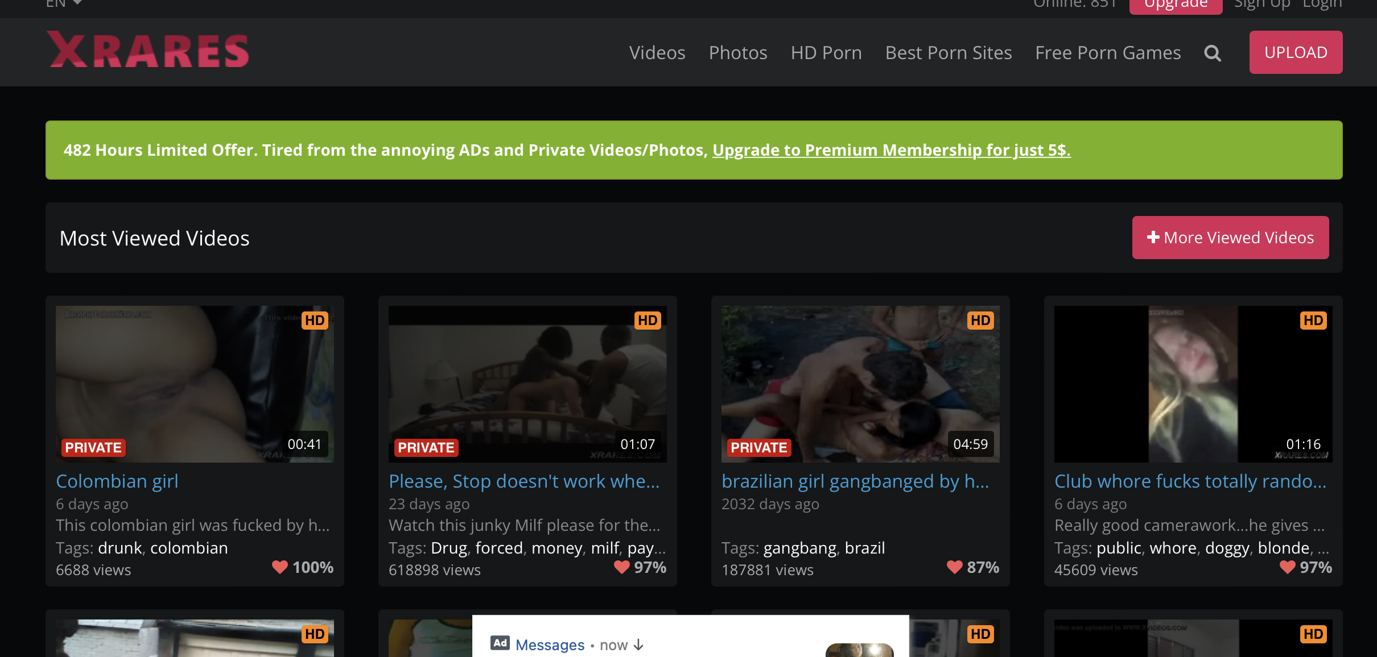The height and width of the screenshot is (657, 1377).
Task: Click the '187881 views' text
Action: (x=768, y=570)
